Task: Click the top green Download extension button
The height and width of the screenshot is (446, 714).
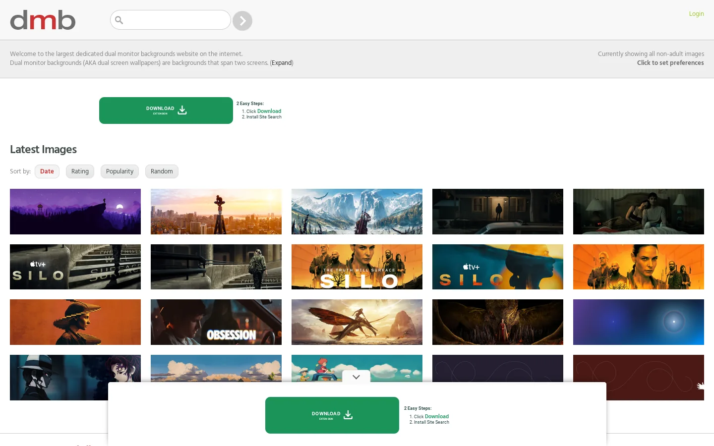Action: [166, 111]
